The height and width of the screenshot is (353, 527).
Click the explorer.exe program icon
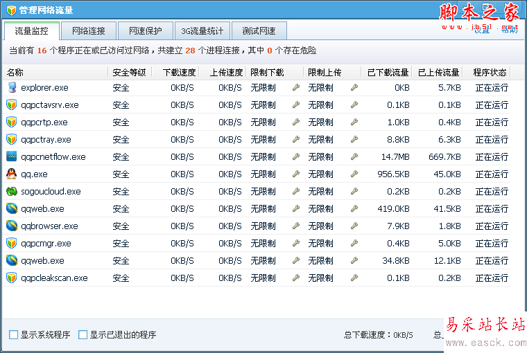tap(12, 88)
